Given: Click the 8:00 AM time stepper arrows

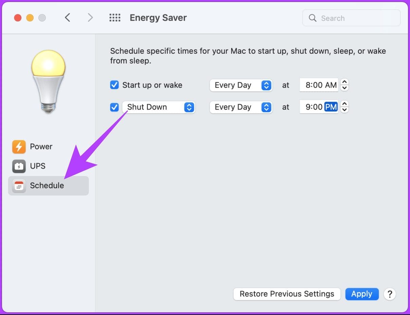Looking at the screenshot, I should 344,85.
